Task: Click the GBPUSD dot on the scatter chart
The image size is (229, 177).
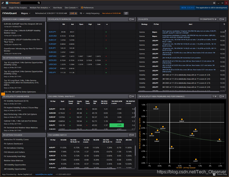Action: pos(152,134)
